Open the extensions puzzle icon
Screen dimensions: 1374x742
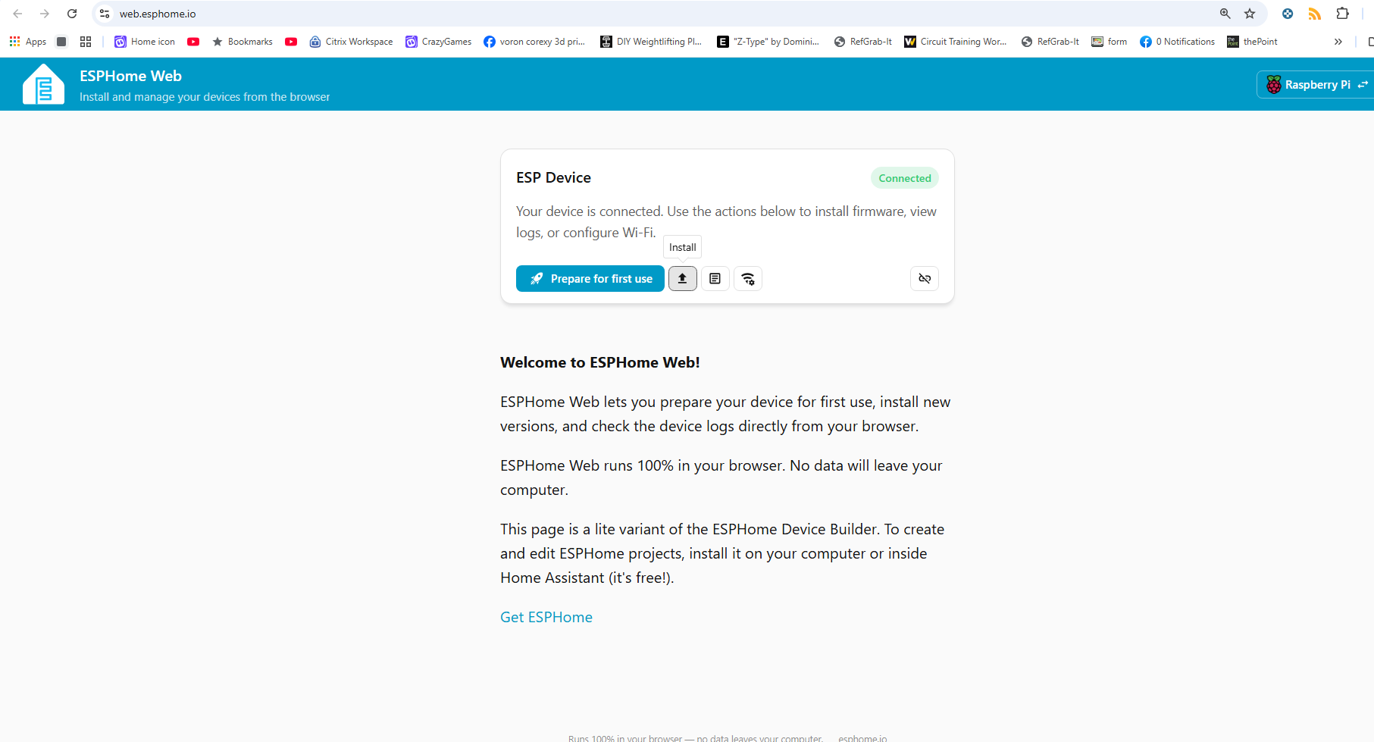click(1342, 14)
